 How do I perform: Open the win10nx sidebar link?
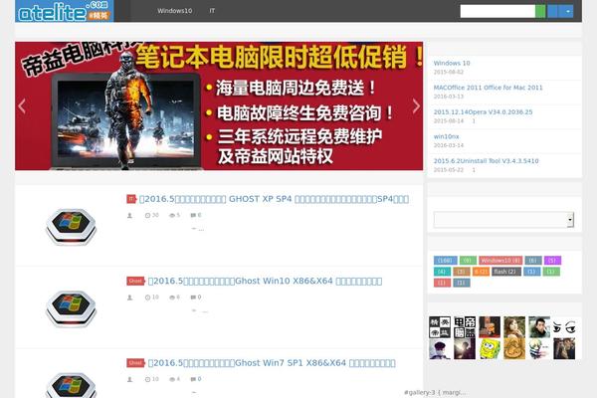pos(446,136)
